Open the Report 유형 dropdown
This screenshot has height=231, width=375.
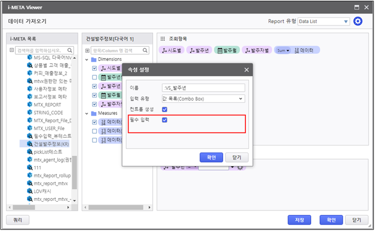tap(324, 21)
